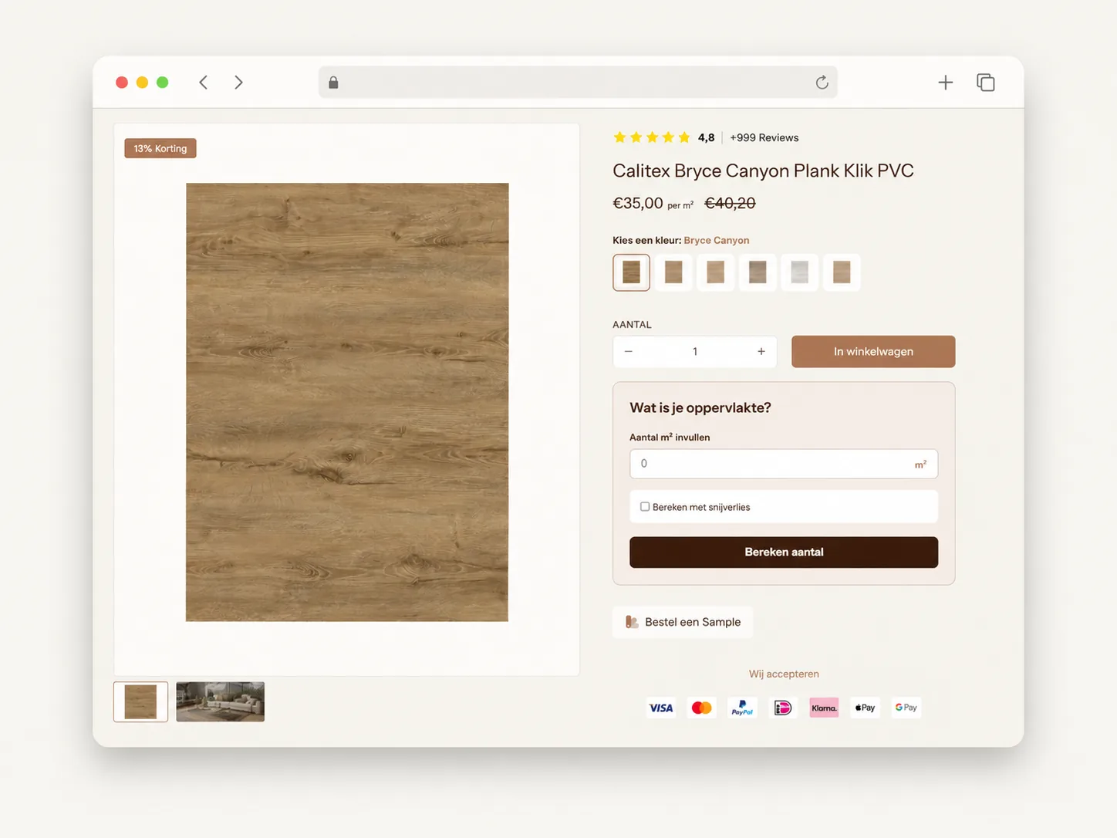The width and height of the screenshot is (1117, 838).
Task: Select the first Bryce Canyon color swatch
Action: click(631, 272)
